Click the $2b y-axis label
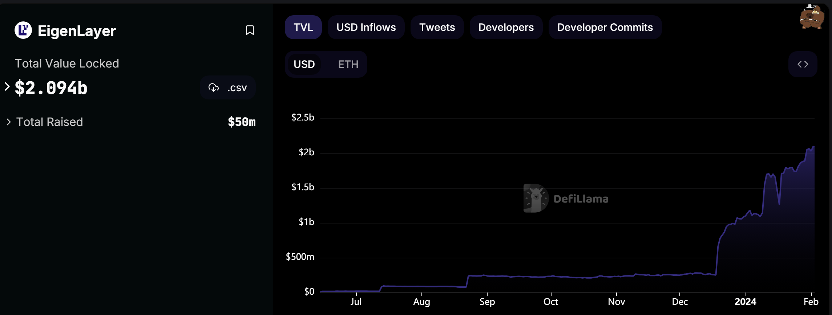Viewport: 832px width, 315px height. pos(306,152)
